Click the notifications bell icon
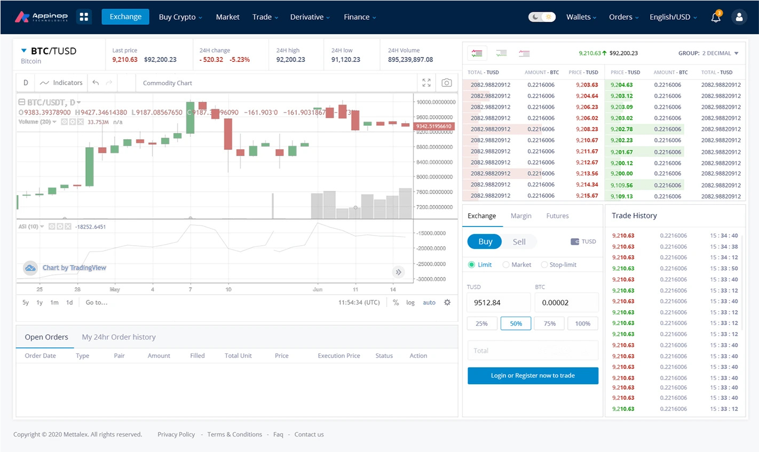Image resolution: width=759 pixels, height=452 pixels. (x=716, y=17)
